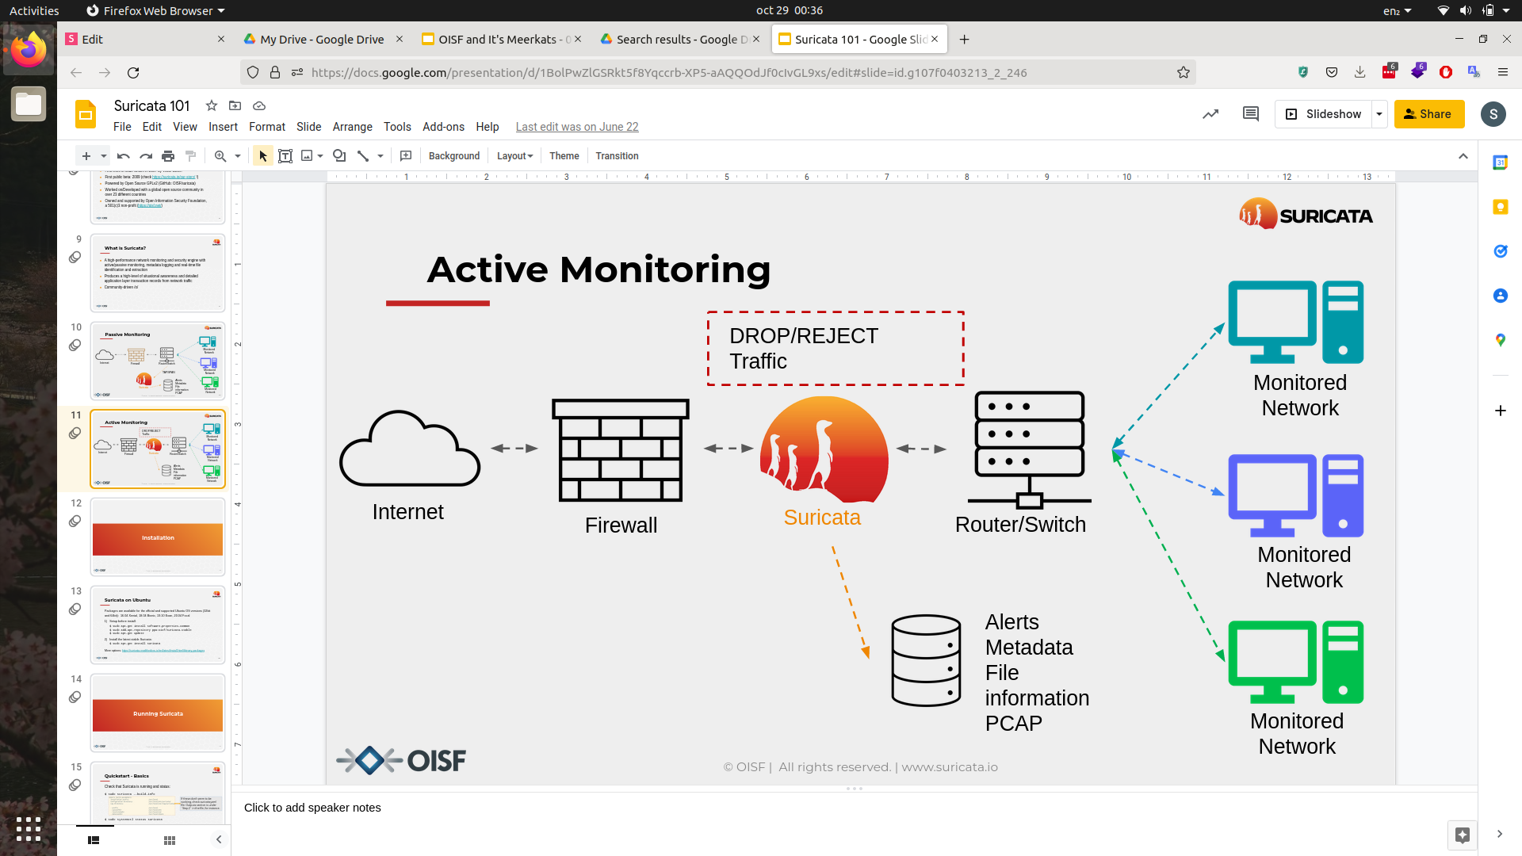Switch to My Drive browser tab

(x=322, y=39)
